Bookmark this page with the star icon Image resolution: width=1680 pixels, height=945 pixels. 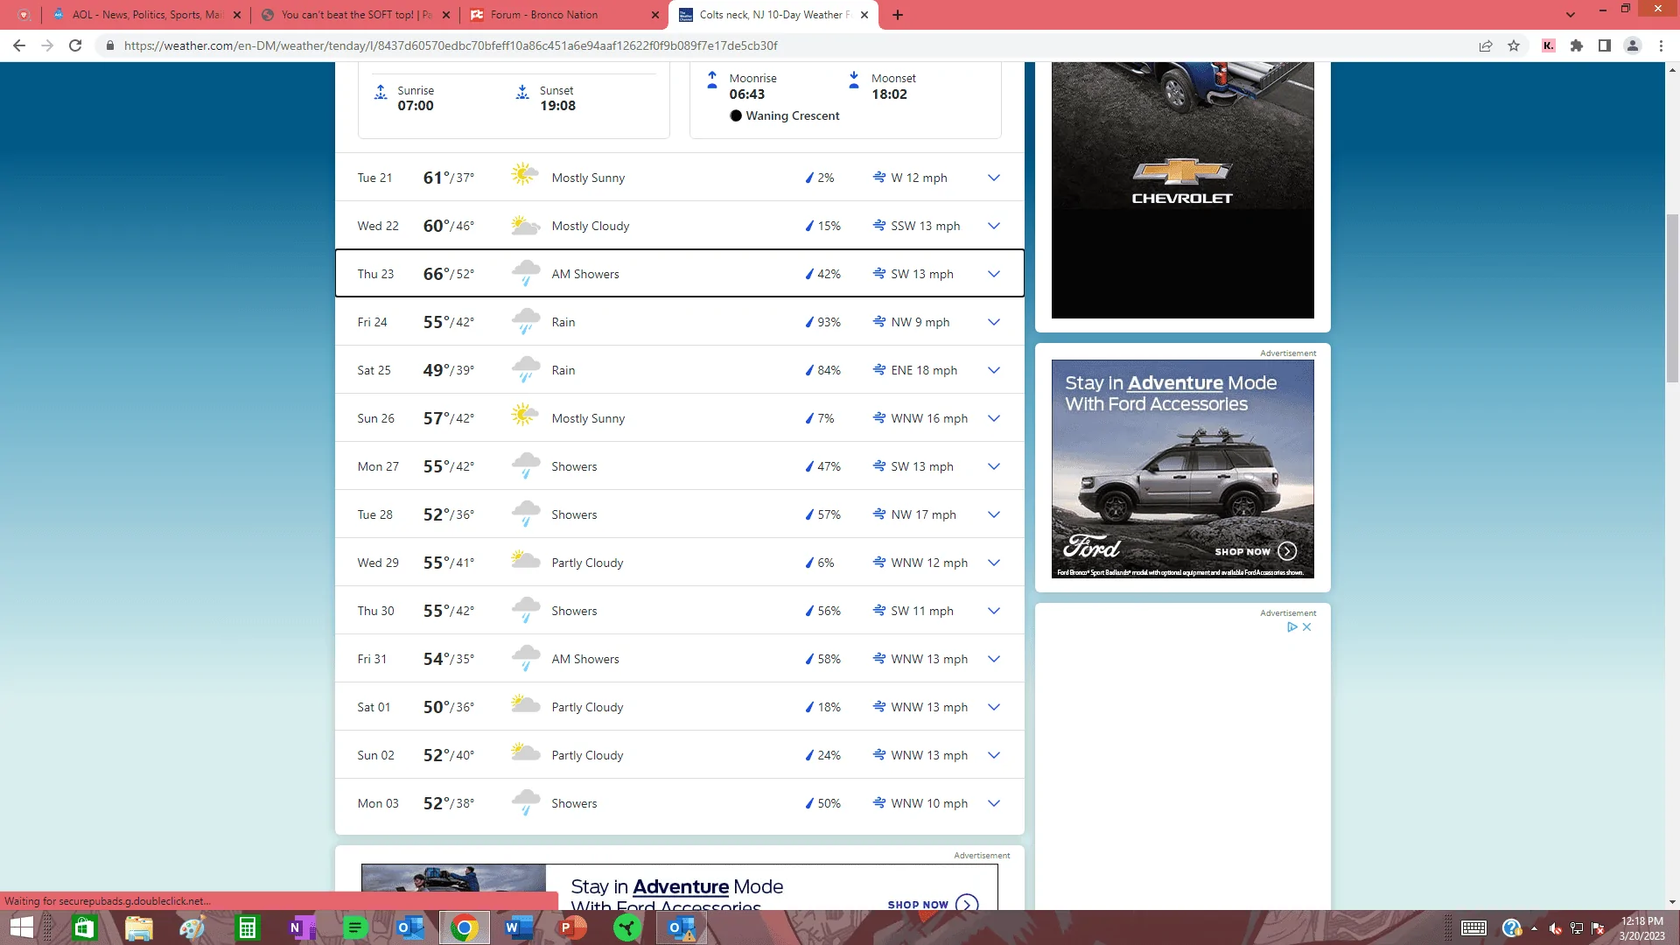[1514, 45]
